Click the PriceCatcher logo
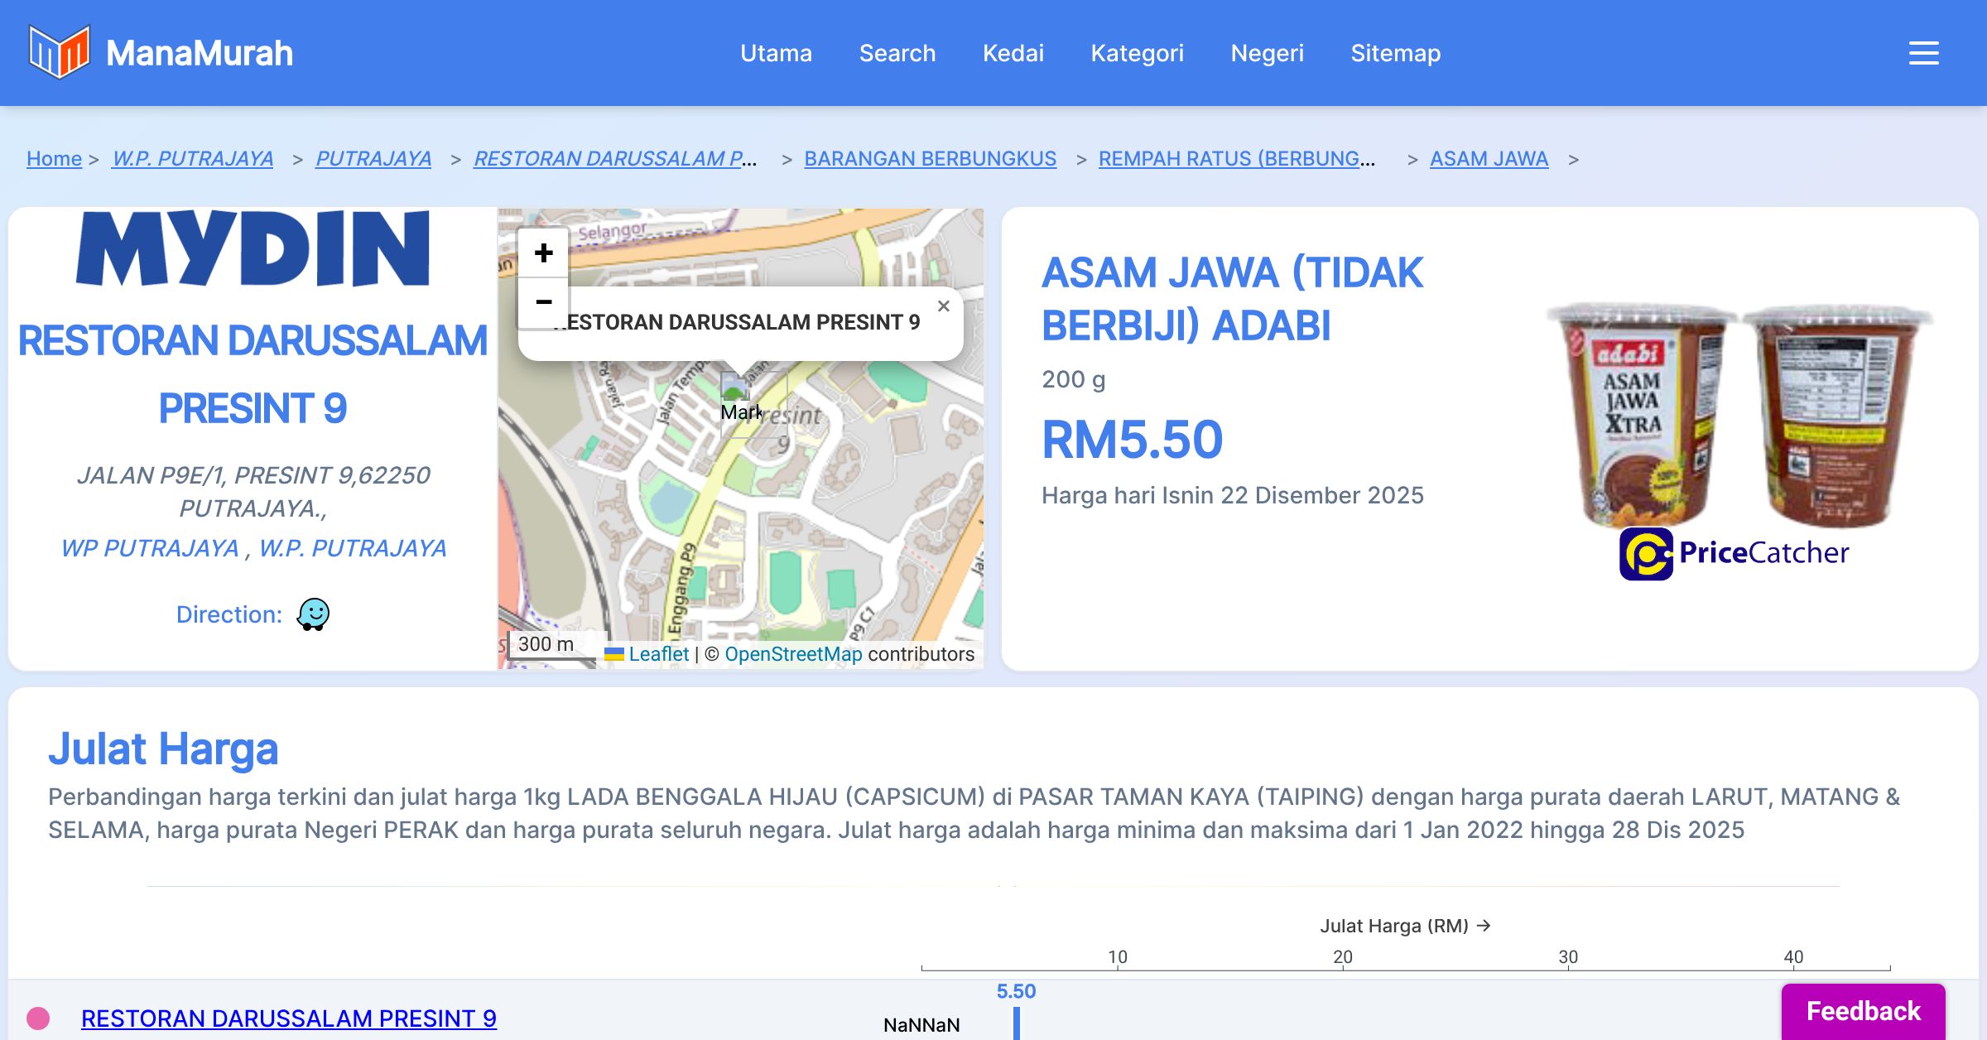Image resolution: width=1987 pixels, height=1040 pixels. tap(1734, 553)
